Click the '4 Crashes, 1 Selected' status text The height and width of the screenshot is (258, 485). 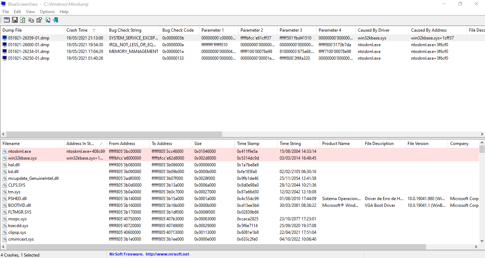[x=21, y=255]
